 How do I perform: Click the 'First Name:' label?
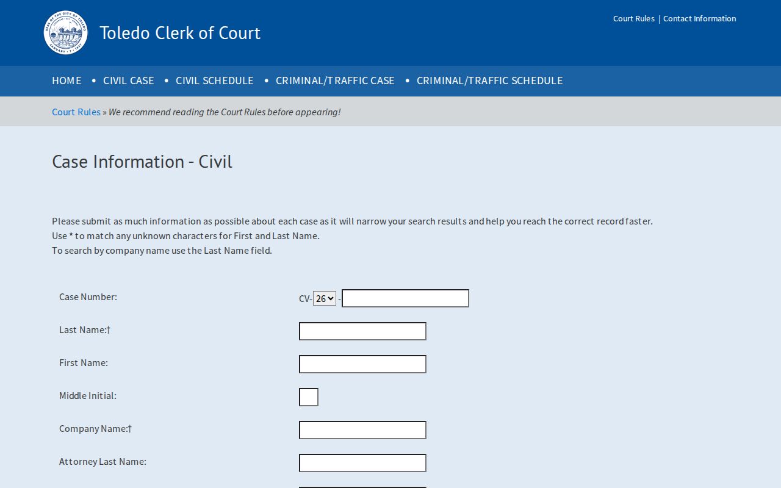84,363
